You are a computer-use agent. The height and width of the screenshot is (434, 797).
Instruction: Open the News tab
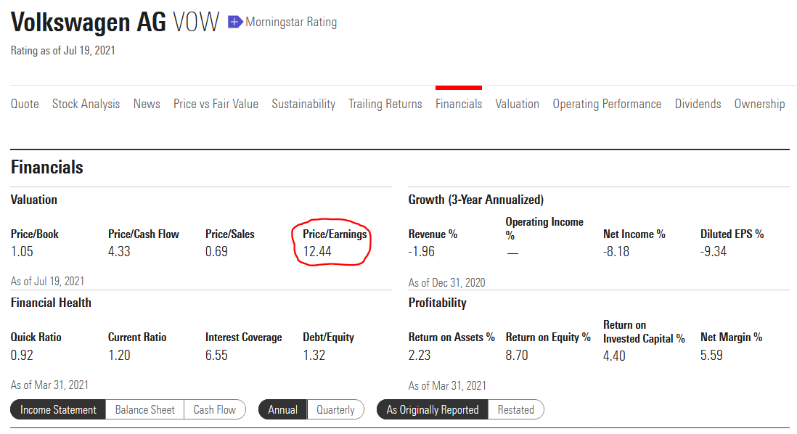click(147, 104)
